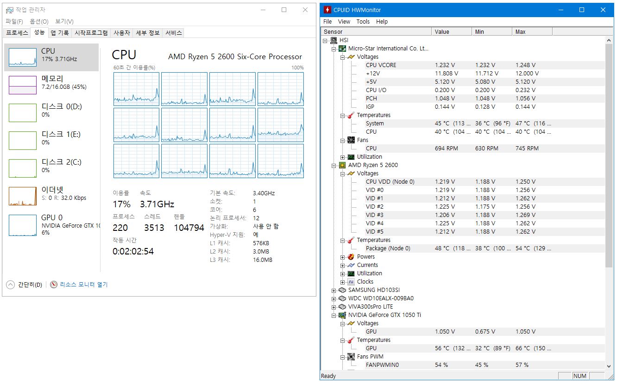Click the Sensor column header

coord(377,32)
